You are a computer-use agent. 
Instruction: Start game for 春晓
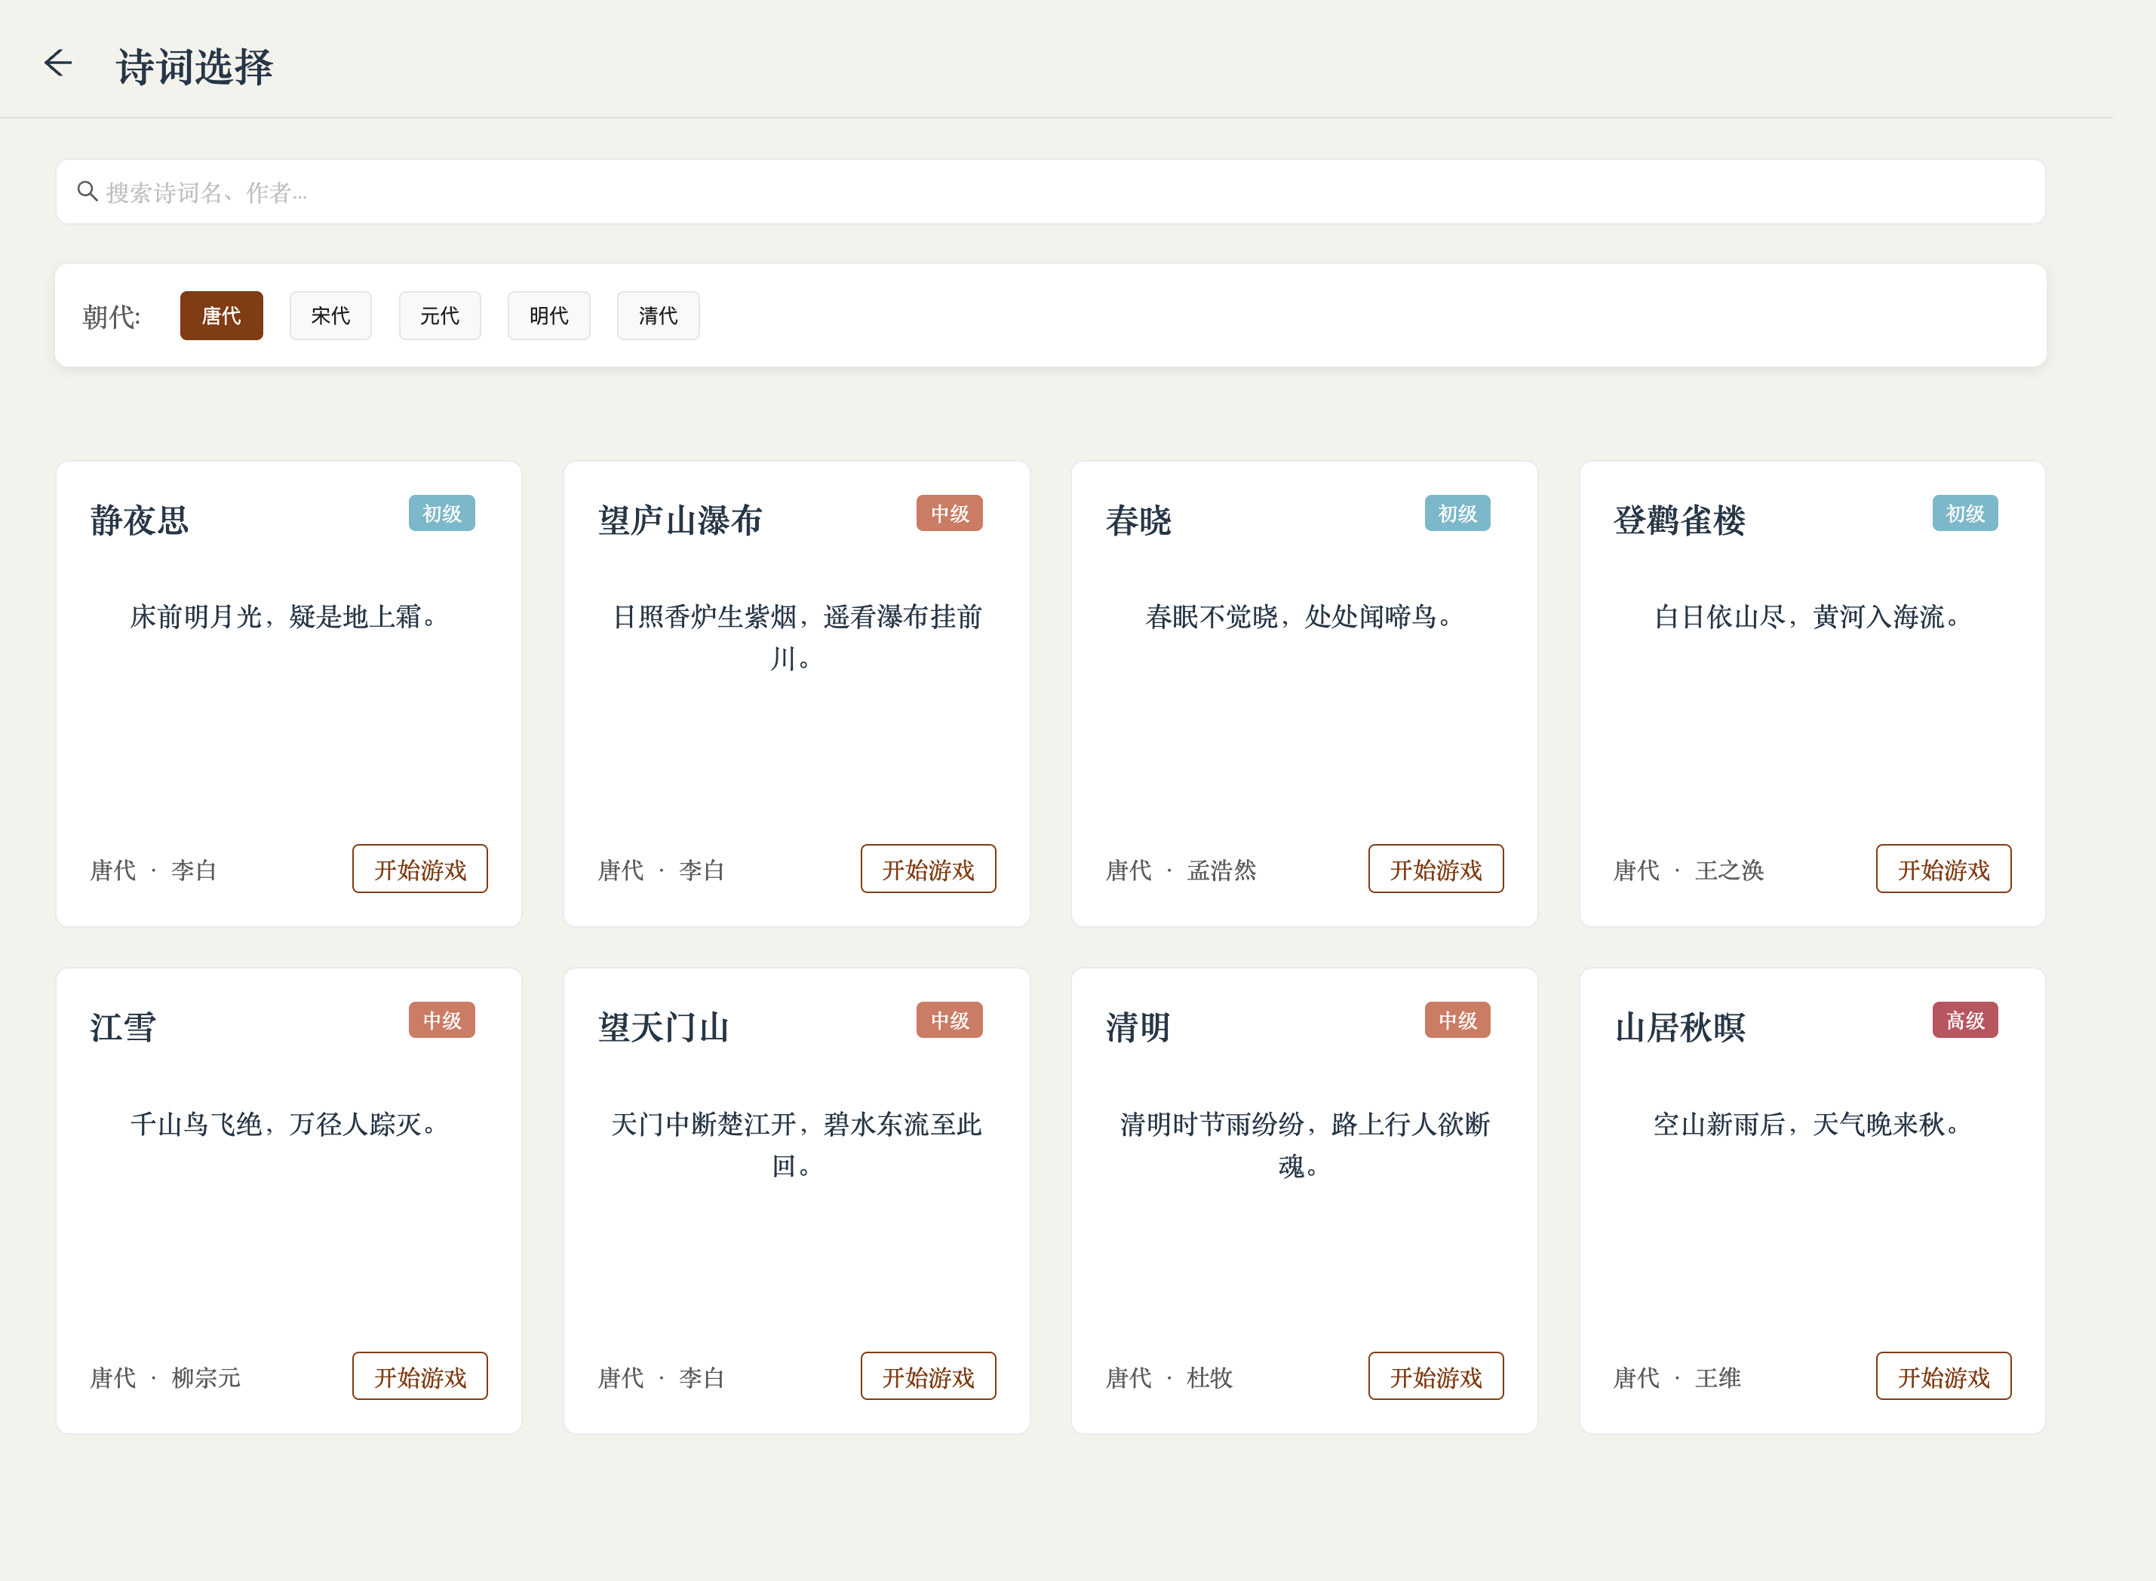[1436, 868]
